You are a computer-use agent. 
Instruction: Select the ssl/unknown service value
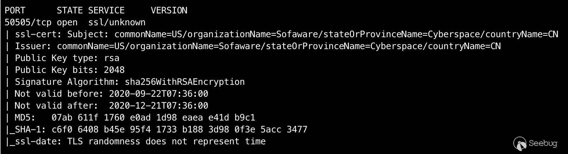pos(117,22)
